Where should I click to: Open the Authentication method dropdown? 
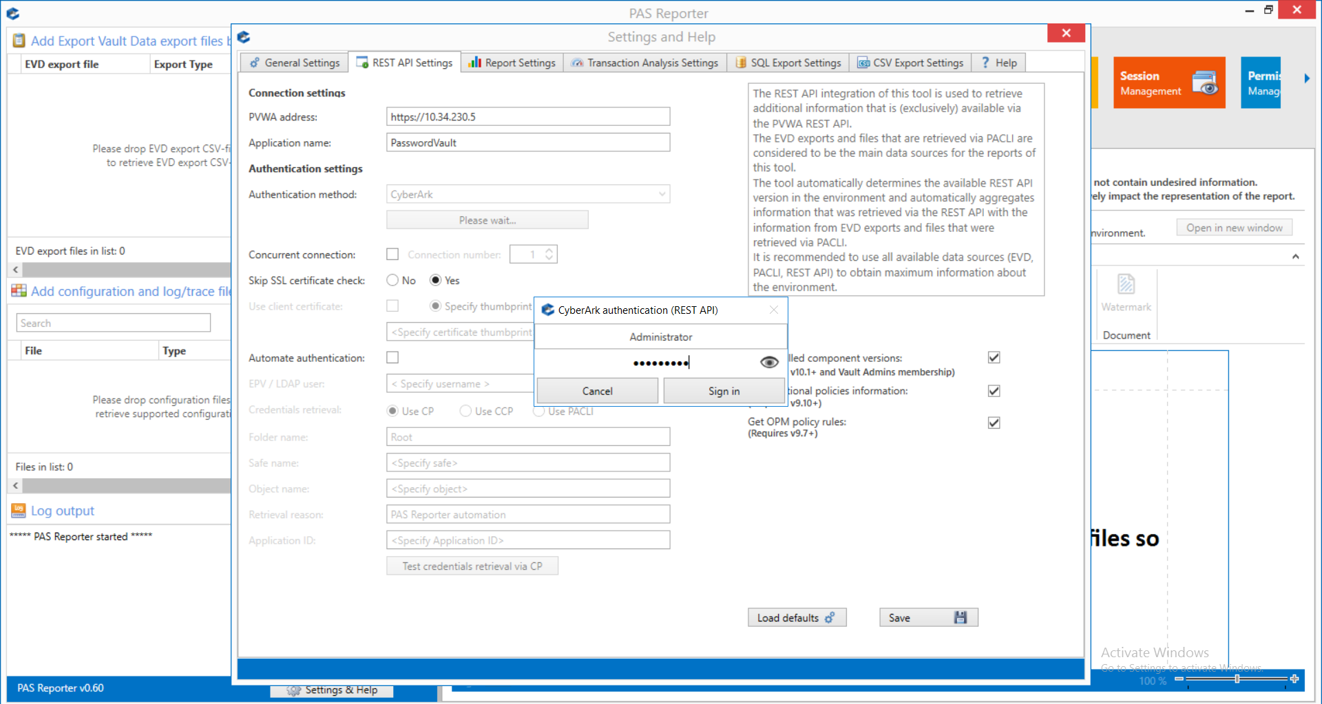[528, 194]
